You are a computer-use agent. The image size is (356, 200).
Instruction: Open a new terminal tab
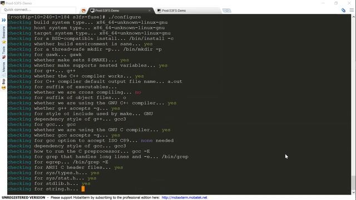[x=226, y=11]
